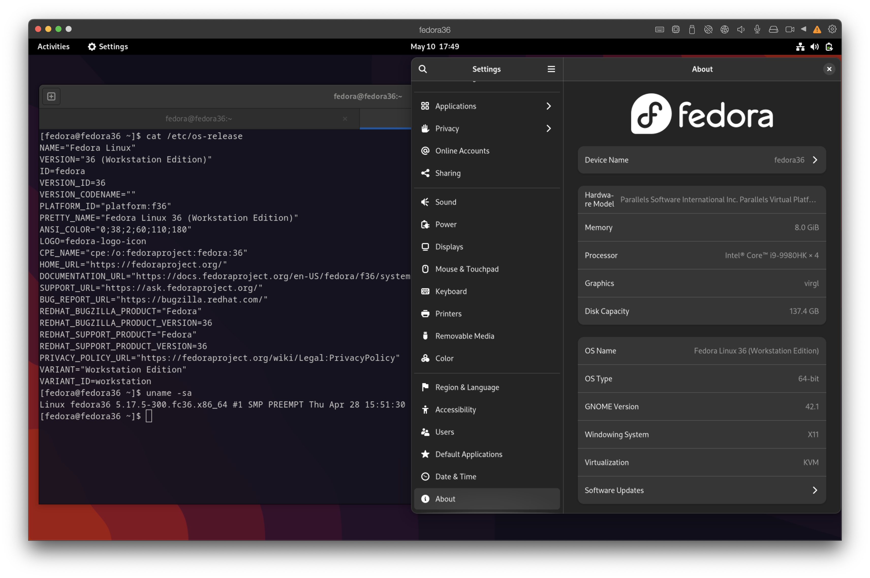Screen dimensions: 870x578
Task: Click the Sound speaker icon in sidebar
Action: 425,202
